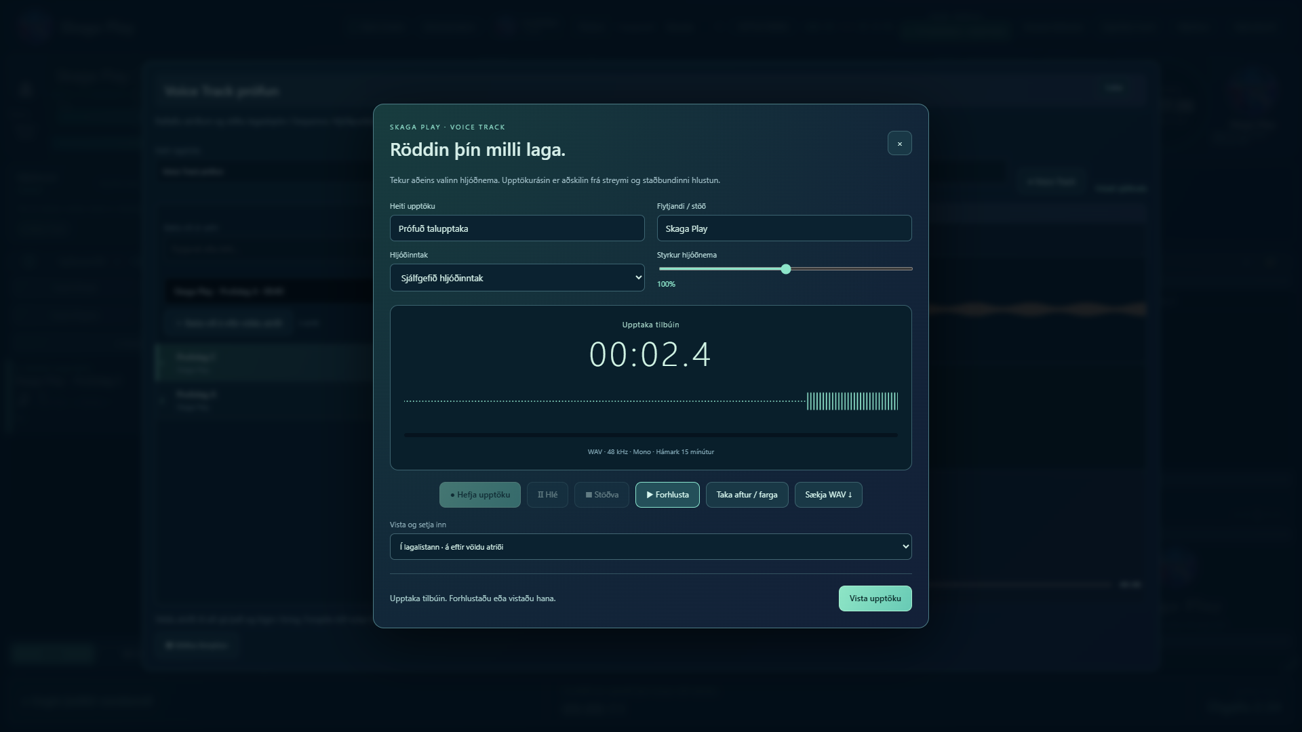Download recording via Sækja WAV
This screenshot has height=732, width=1302.
pyautogui.click(x=828, y=495)
